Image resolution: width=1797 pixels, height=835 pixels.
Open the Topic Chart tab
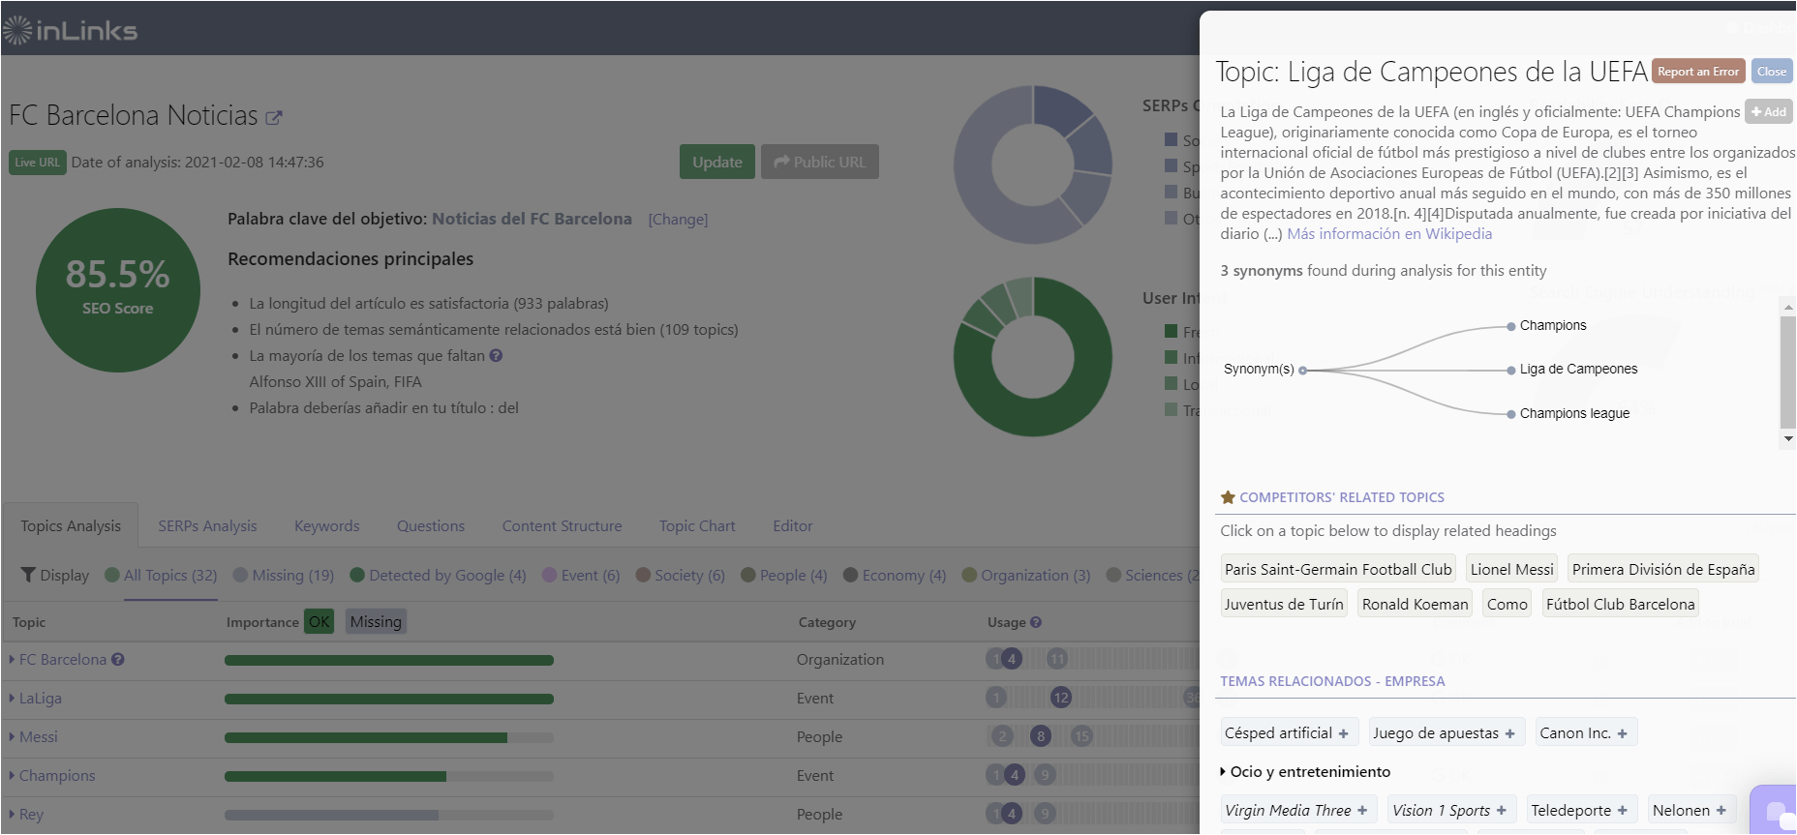(697, 525)
